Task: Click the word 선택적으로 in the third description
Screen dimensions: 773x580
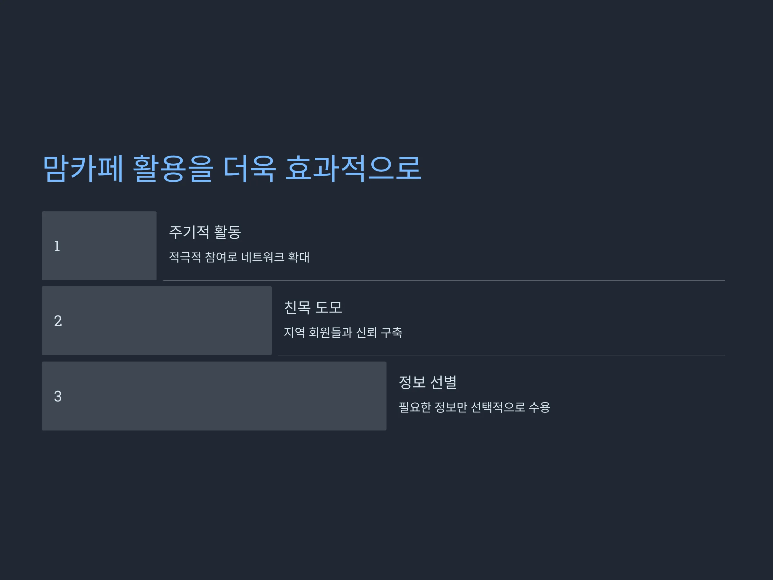Action: (498, 407)
